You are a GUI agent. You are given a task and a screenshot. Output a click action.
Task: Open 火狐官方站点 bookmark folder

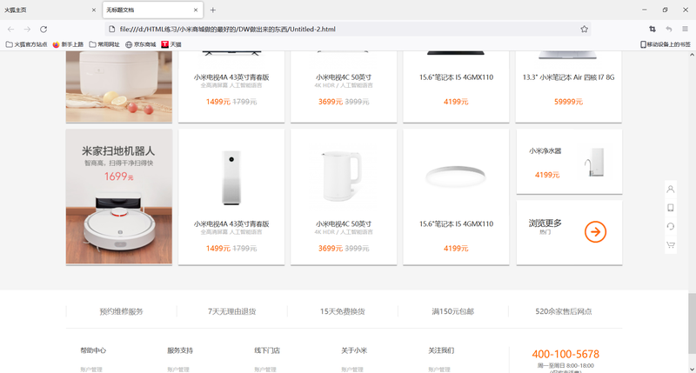point(26,44)
